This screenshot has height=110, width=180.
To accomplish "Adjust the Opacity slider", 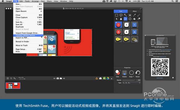I will [x=129, y=80].
